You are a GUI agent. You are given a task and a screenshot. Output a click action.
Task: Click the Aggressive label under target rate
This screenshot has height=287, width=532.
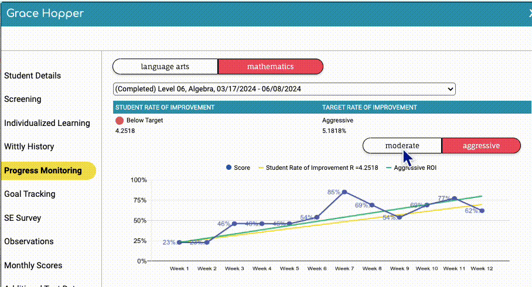tap(337, 121)
